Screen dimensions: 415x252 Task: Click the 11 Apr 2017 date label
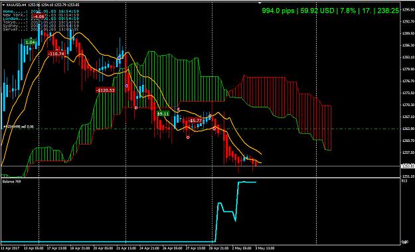point(10,248)
